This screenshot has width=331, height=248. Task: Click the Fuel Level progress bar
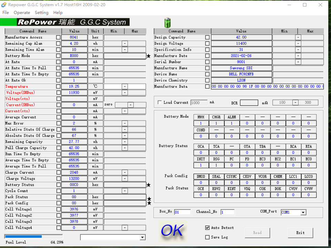tap(33, 237)
